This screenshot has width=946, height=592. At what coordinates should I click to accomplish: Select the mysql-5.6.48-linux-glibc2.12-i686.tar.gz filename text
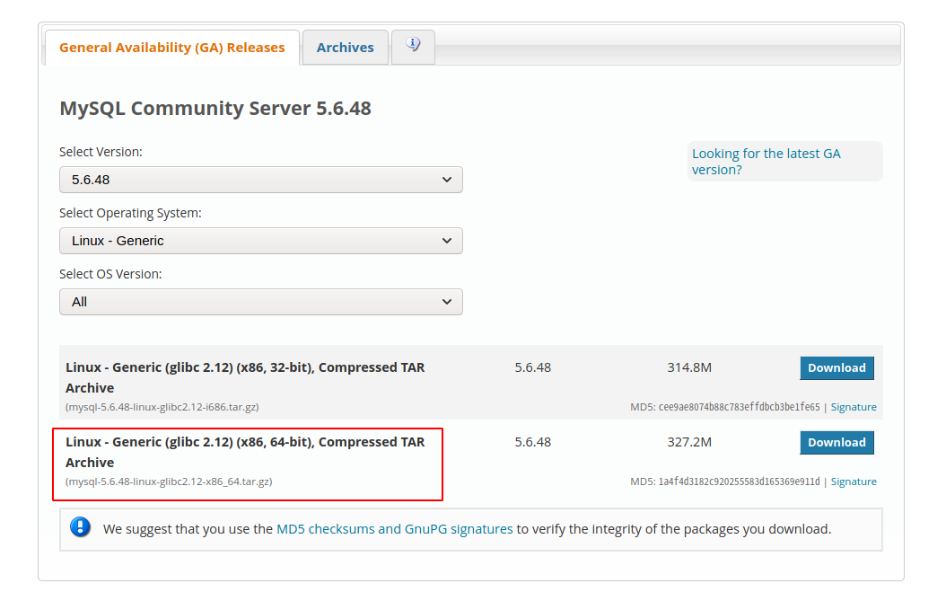click(162, 407)
